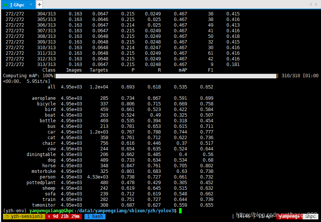321x222 pixels.
Task: Close the Ghpc tab with its X
Action: [x=31, y=4]
